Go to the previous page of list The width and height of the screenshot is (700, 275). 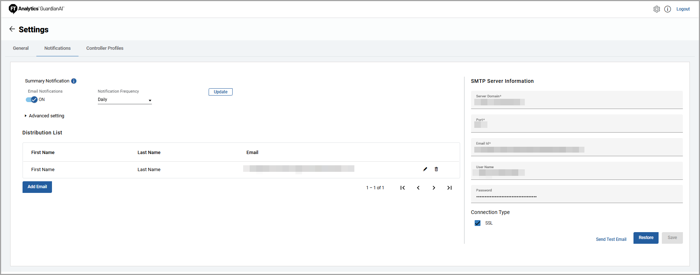(418, 188)
